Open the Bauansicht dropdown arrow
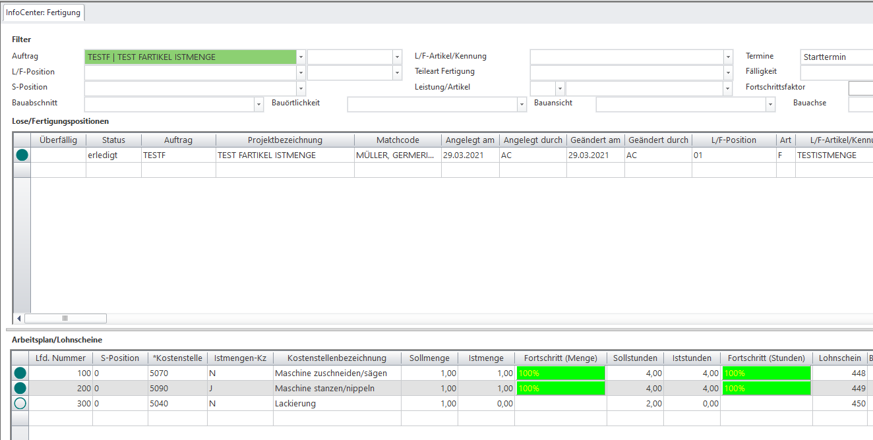Screen dimensions: 873x440 [x=769, y=105]
